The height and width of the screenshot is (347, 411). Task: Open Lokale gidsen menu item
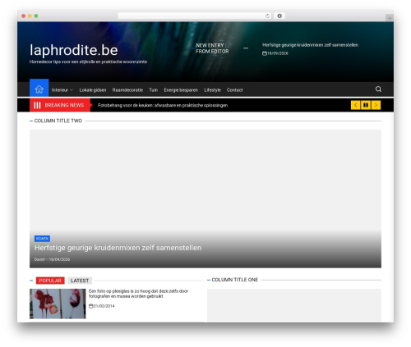(x=93, y=90)
